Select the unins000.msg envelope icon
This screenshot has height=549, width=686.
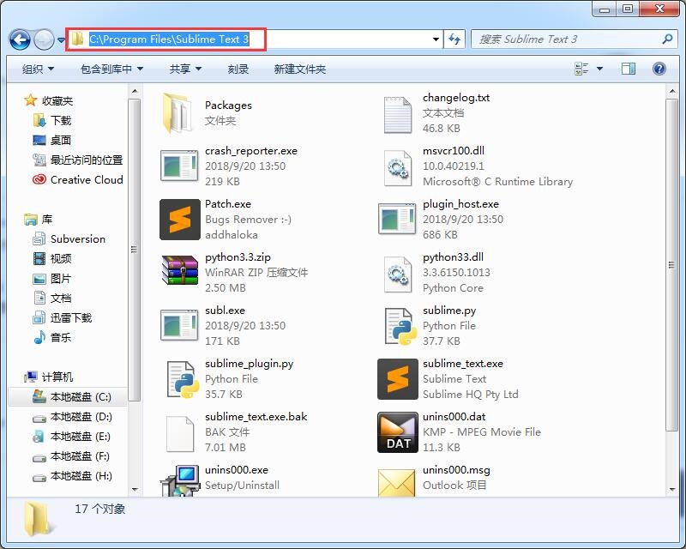click(x=396, y=482)
